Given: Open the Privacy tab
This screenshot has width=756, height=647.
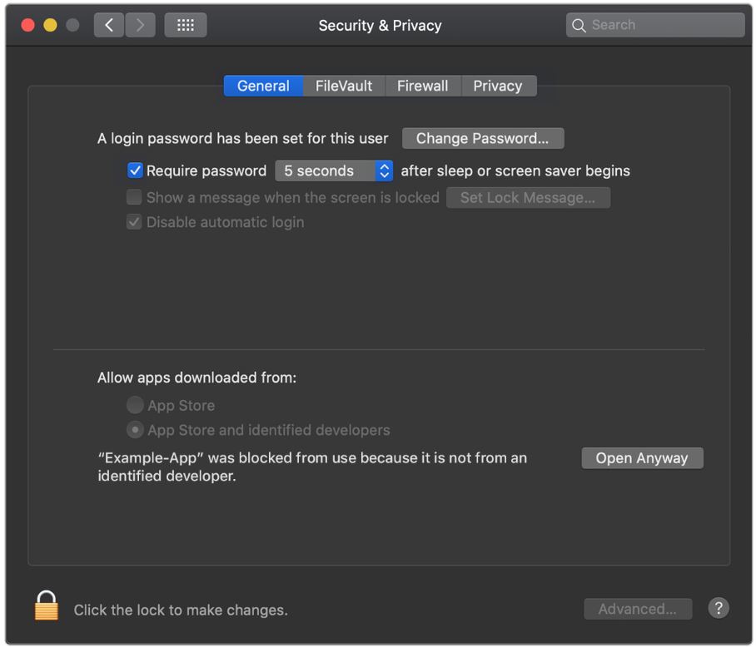Looking at the screenshot, I should [499, 86].
